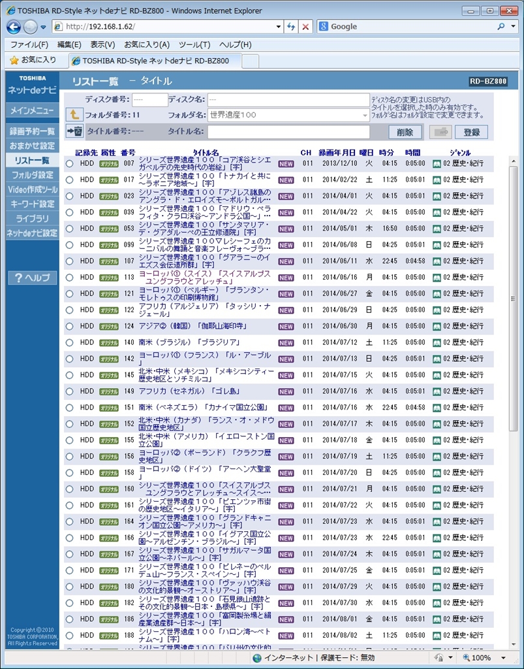The height and width of the screenshot is (669, 524).
Task: Select the radio button for title 182
Action: 69,603
